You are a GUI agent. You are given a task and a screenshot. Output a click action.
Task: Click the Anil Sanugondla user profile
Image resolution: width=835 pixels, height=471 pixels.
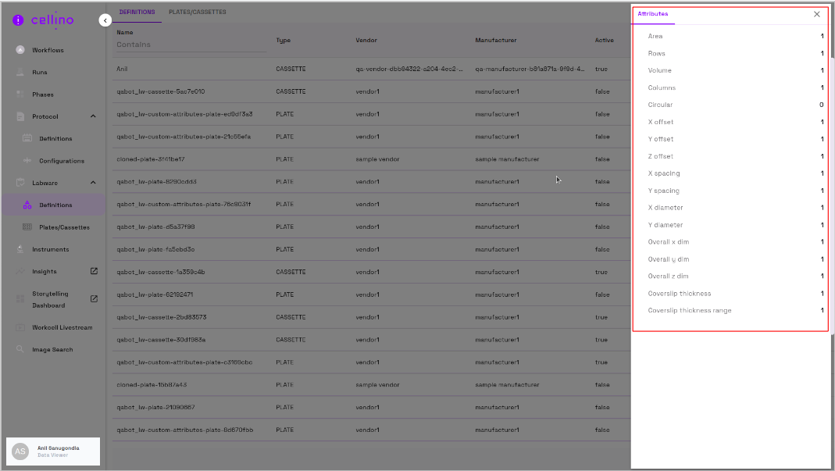pyautogui.click(x=53, y=451)
